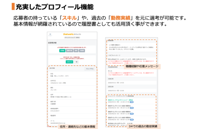The width and height of the screenshot is (211, 129).
Task: Select the last grey status button in the row
Action: [x=82, y=51]
